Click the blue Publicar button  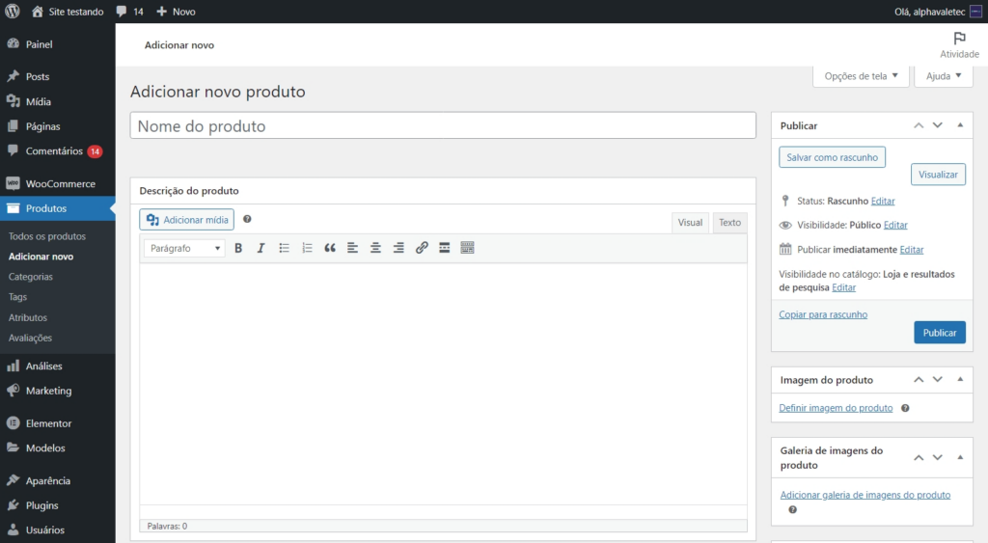point(940,333)
